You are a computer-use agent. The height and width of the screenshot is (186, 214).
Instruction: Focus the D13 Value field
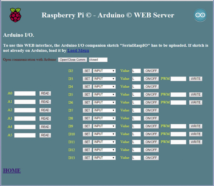136,158
